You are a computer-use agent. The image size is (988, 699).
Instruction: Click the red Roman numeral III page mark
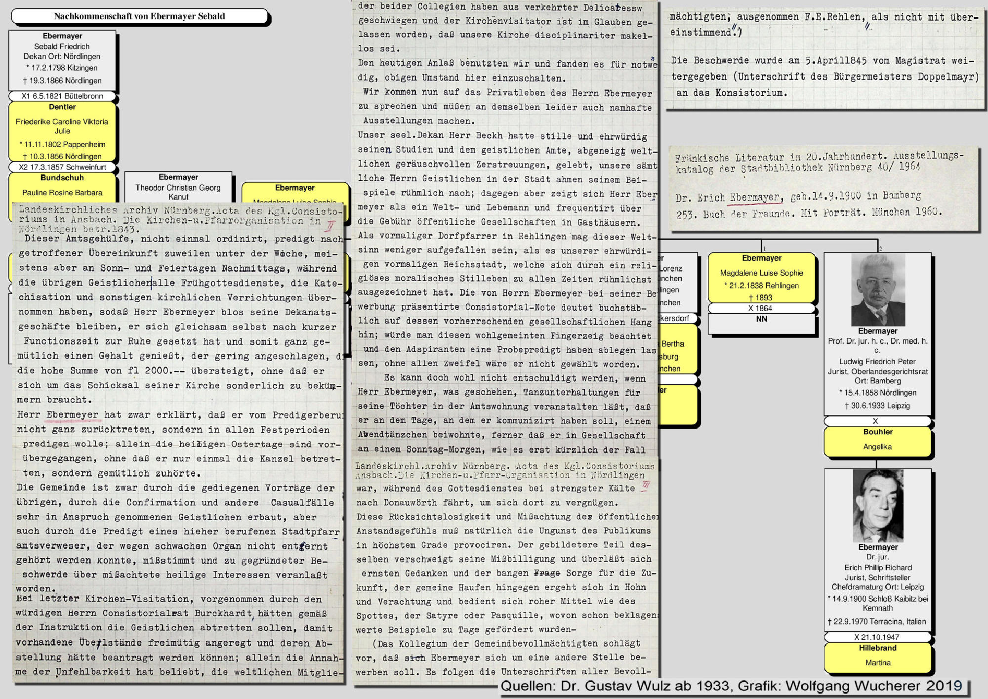tap(646, 487)
